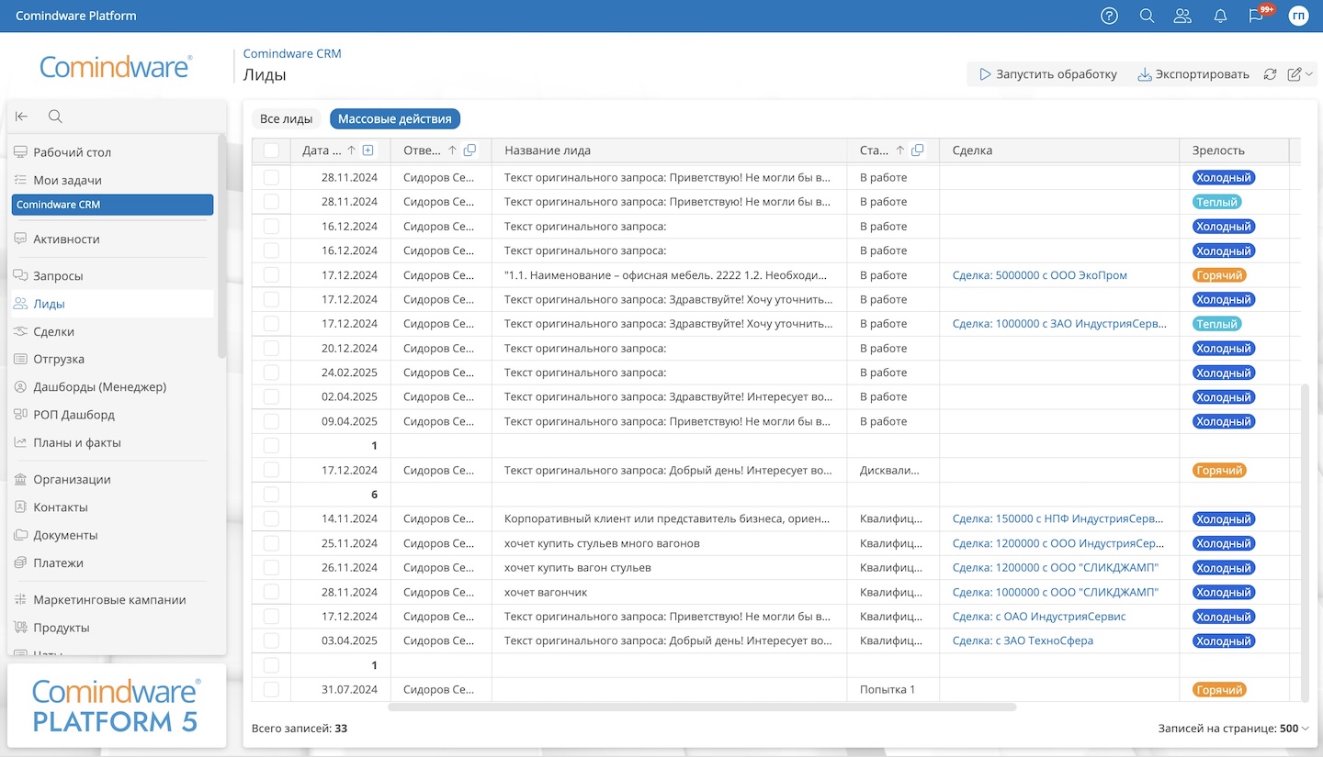
Task: Click the table horizontal scrollbar
Action: [x=702, y=707]
